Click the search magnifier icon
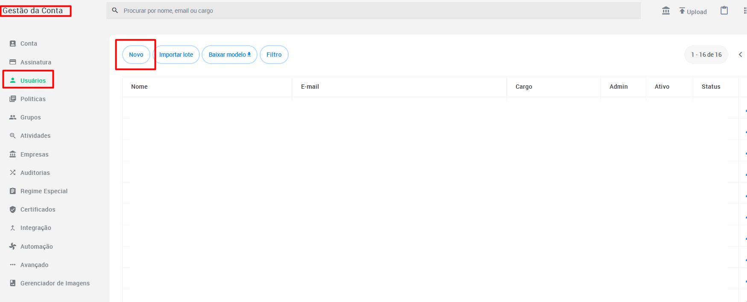 [115, 10]
